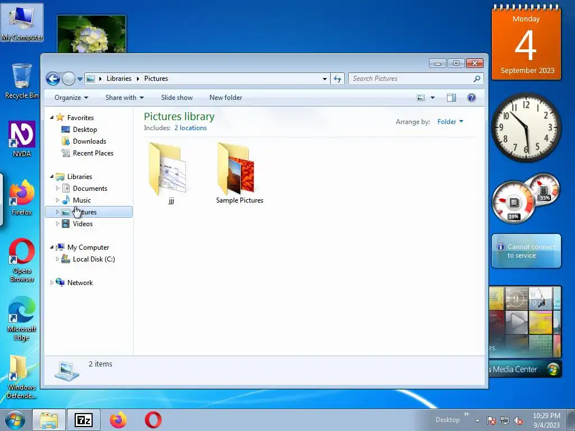The image size is (575, 431).
Task: Select the Opera Browser desktop shortcut
Action: click(22, 260)
